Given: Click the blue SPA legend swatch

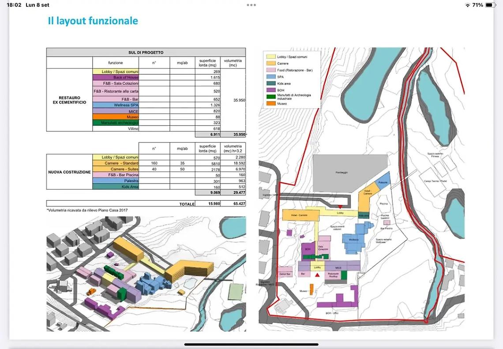Looking at the screenshot, I should 269,77.
